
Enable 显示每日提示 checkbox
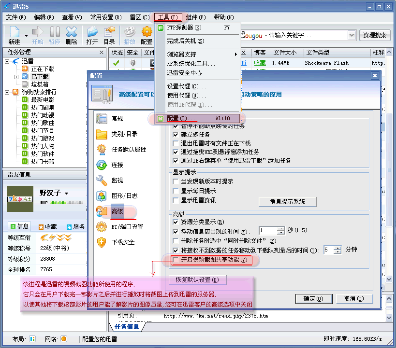pyautogui.click(x=176, y=191)
